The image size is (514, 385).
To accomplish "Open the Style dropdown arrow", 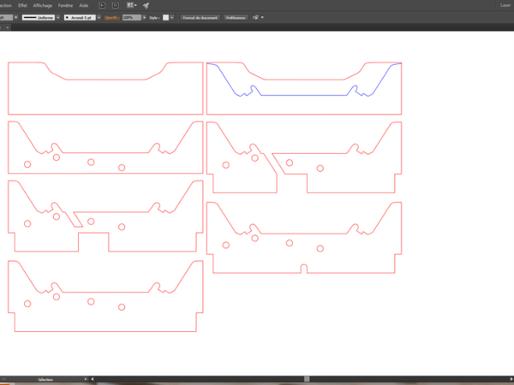I will [171, 17].
